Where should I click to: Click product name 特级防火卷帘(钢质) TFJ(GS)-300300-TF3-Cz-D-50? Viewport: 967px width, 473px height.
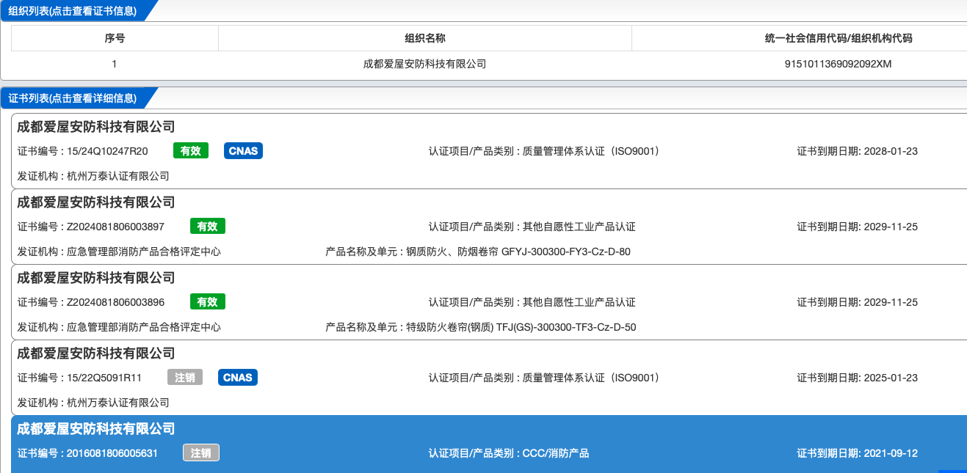tap(521, 327)
